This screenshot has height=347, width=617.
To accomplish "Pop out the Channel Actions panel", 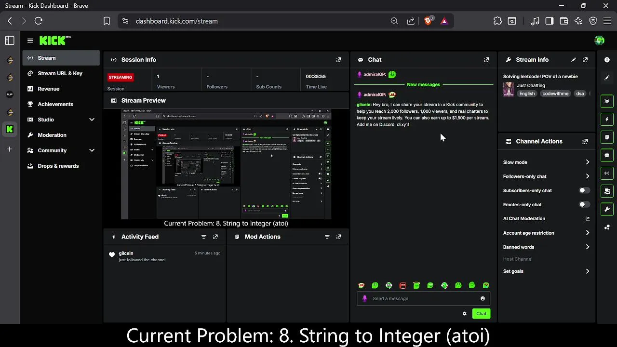I will click(x=585, y=141).
